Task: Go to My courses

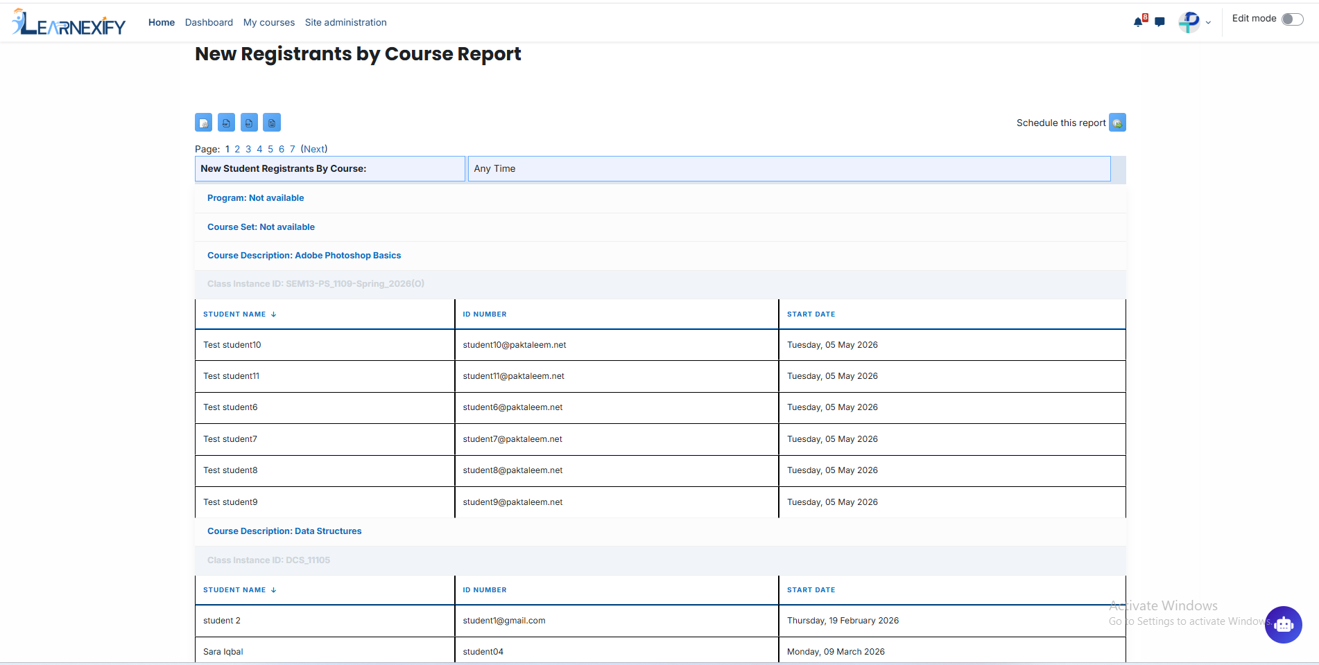Action: click(x=269, y=22)
